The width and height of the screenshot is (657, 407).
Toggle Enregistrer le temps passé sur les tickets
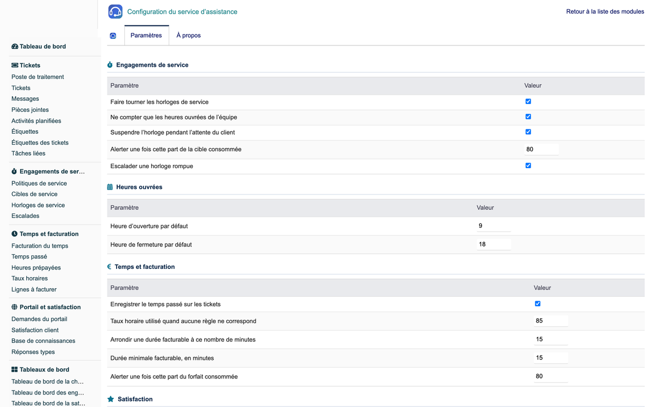tap(538, 303)
